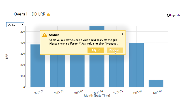
Task: Select the 2015-06 bar
Action: 136,65
